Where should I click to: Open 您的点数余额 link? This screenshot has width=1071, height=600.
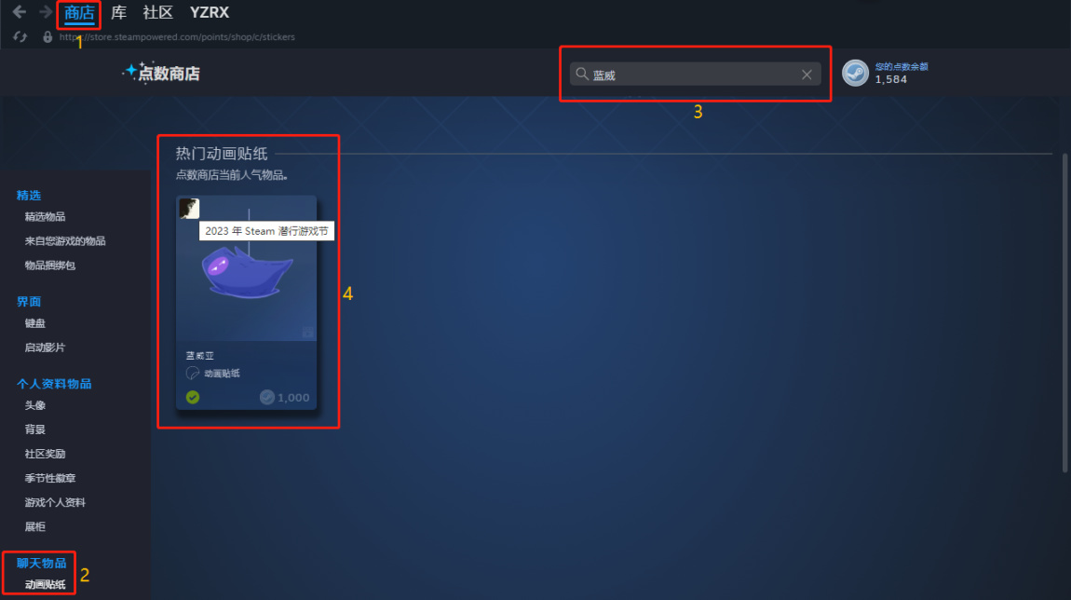pyautogui.click(x=902, y=66)
